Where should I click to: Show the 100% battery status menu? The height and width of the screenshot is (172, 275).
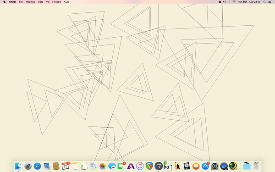coord(242,2)
